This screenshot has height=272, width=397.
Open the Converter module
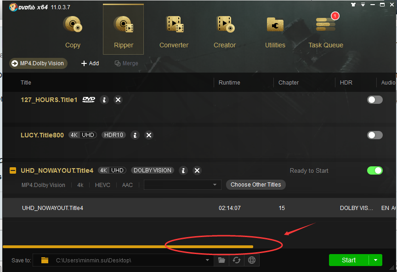click(174, 32)
